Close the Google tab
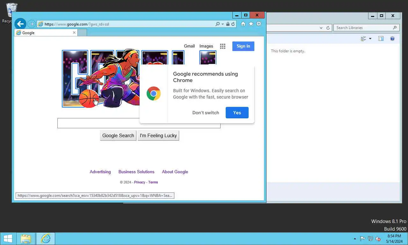 pos(74,33)
